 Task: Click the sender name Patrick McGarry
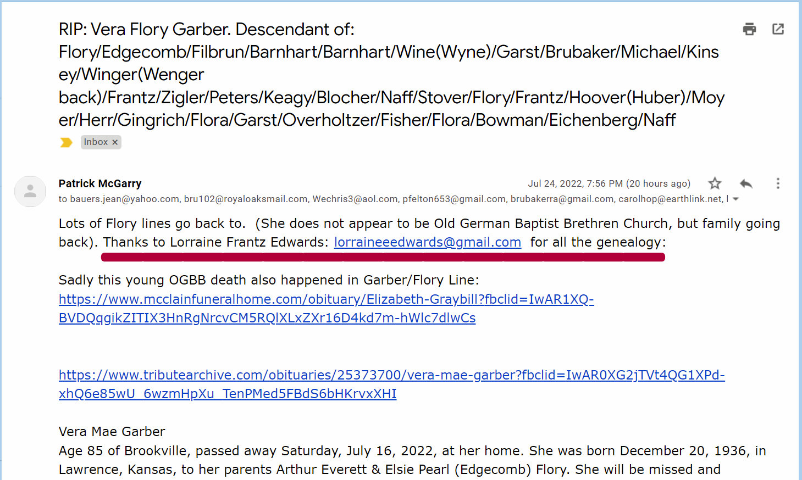click(x=100, y=183)
